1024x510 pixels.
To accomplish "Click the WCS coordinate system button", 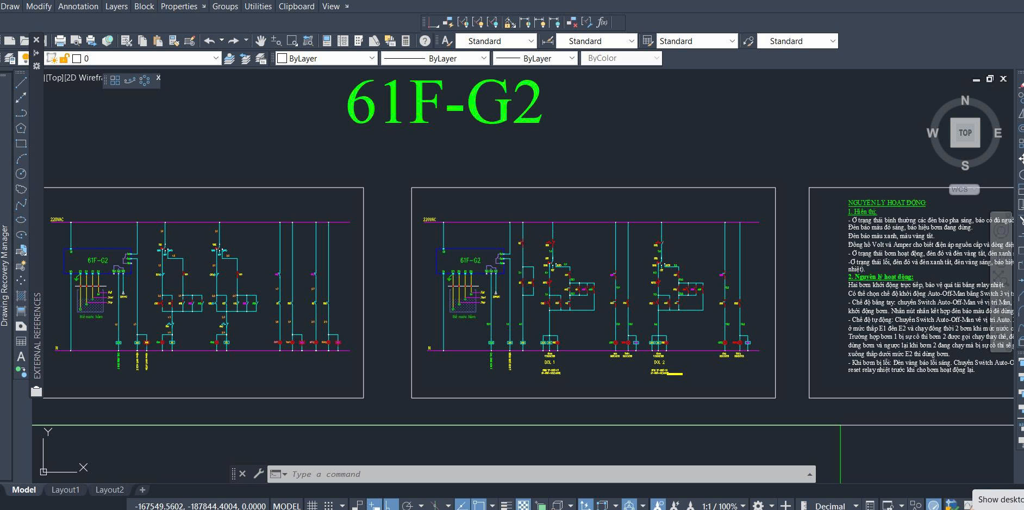I will pos(964,189).
